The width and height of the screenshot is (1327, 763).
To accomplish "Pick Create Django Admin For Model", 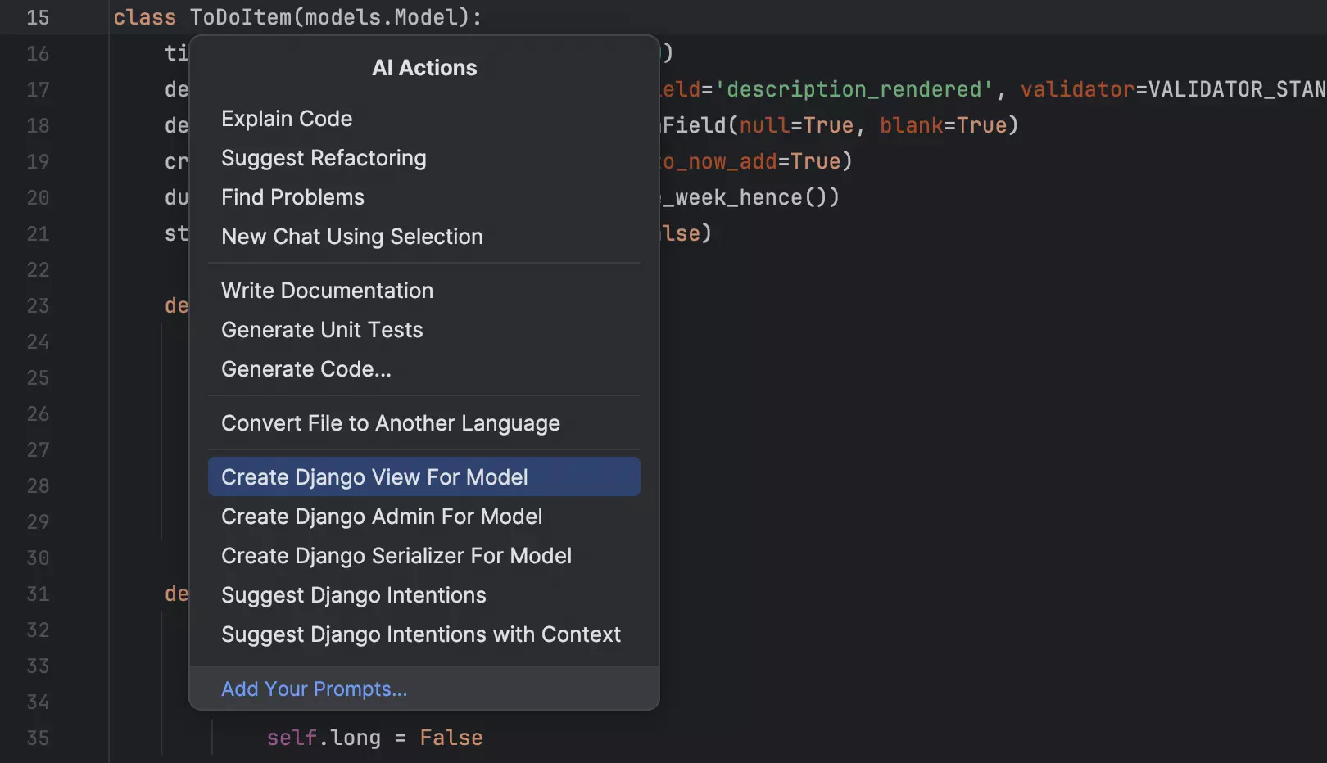I will 382,517.
